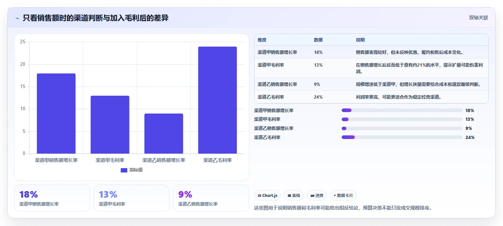
Task: Click the 渠道甲销售额增长率 bar in chart
Action: click(56, 114)
